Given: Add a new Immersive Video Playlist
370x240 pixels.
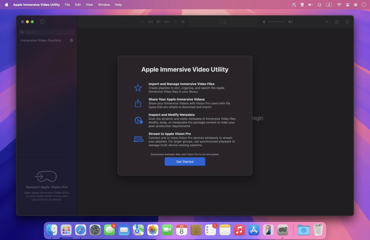Looking at the screenshot, I should click(71, 40).
